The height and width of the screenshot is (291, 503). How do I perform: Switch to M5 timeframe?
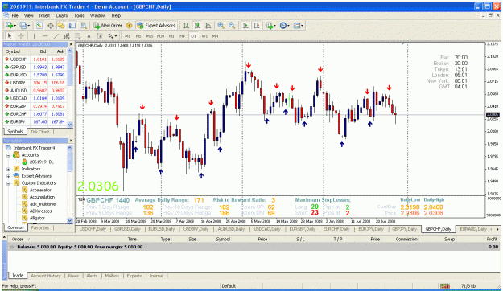138,36
